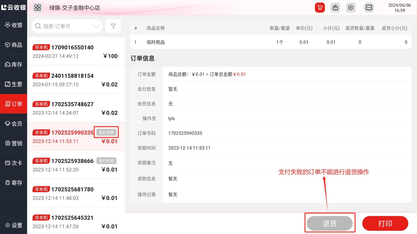Expand the order search type dropdown
The width and height of the screenshot is (417, 234).
click(x=96, y=26)
